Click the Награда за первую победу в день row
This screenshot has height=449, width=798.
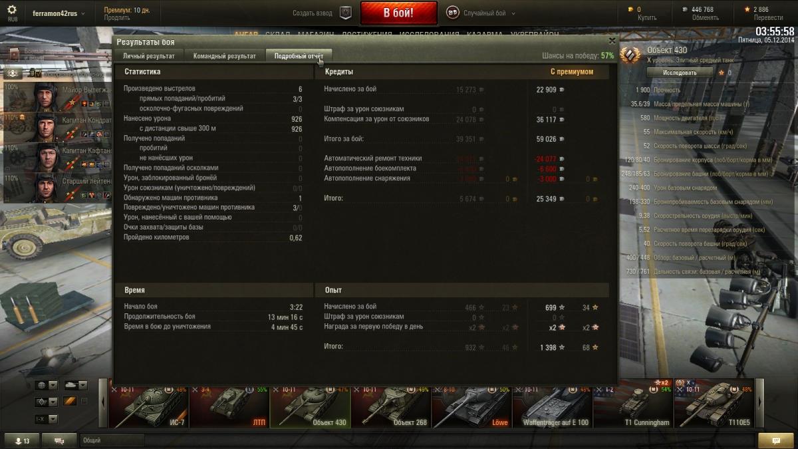[x=462, y=327]
